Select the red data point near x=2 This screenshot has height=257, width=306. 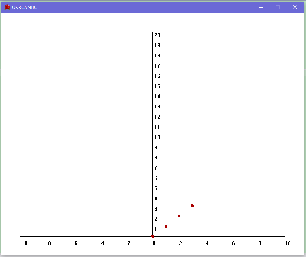[x=179, y=216]
